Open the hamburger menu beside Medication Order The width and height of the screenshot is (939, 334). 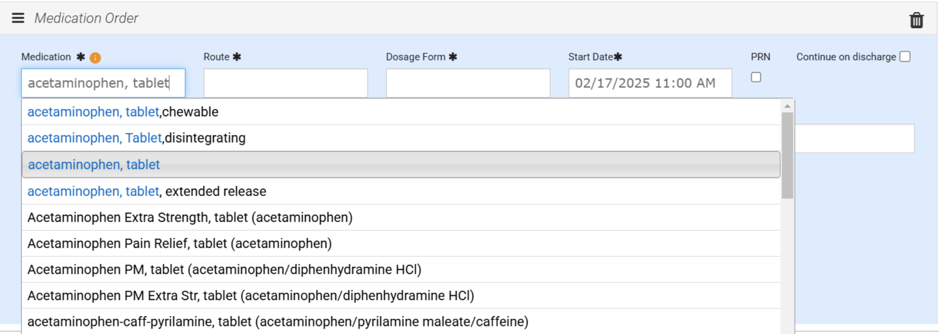[x=18, y=18]
